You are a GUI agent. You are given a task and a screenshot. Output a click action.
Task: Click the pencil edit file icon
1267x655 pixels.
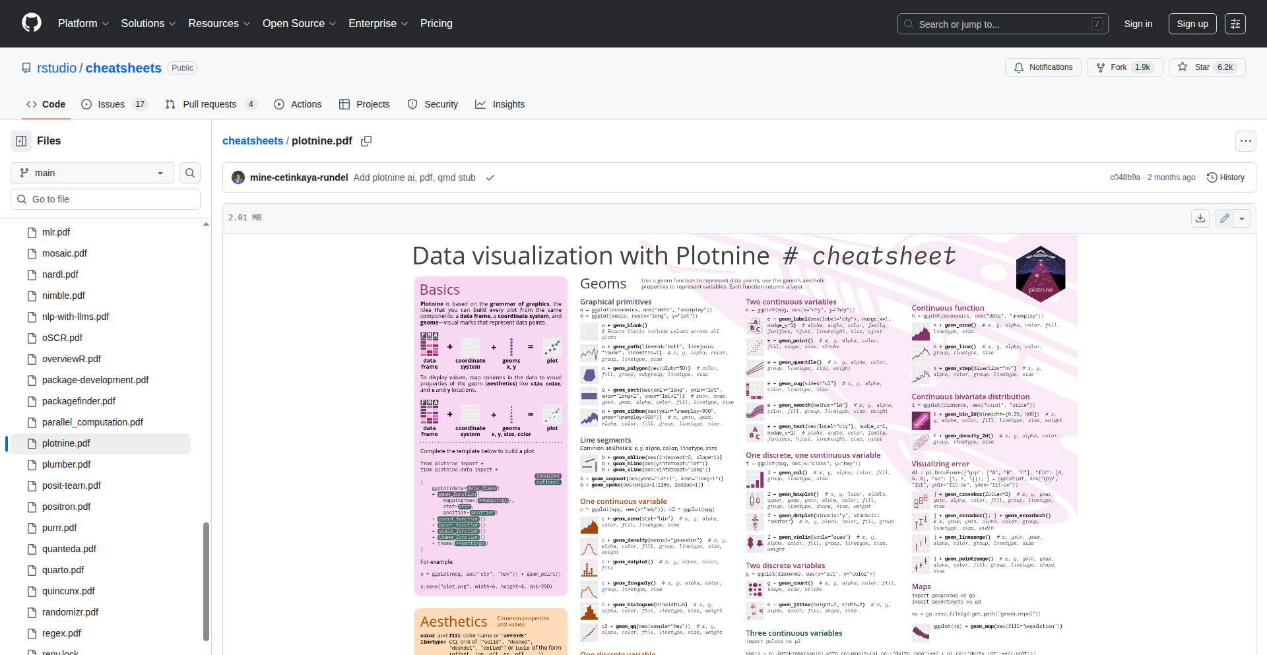pyautogui.click(x=1225, y=218)
